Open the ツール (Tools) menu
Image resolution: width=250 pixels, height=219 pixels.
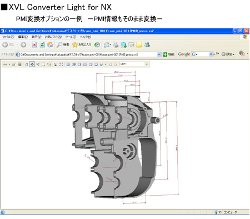coord(71,37)
